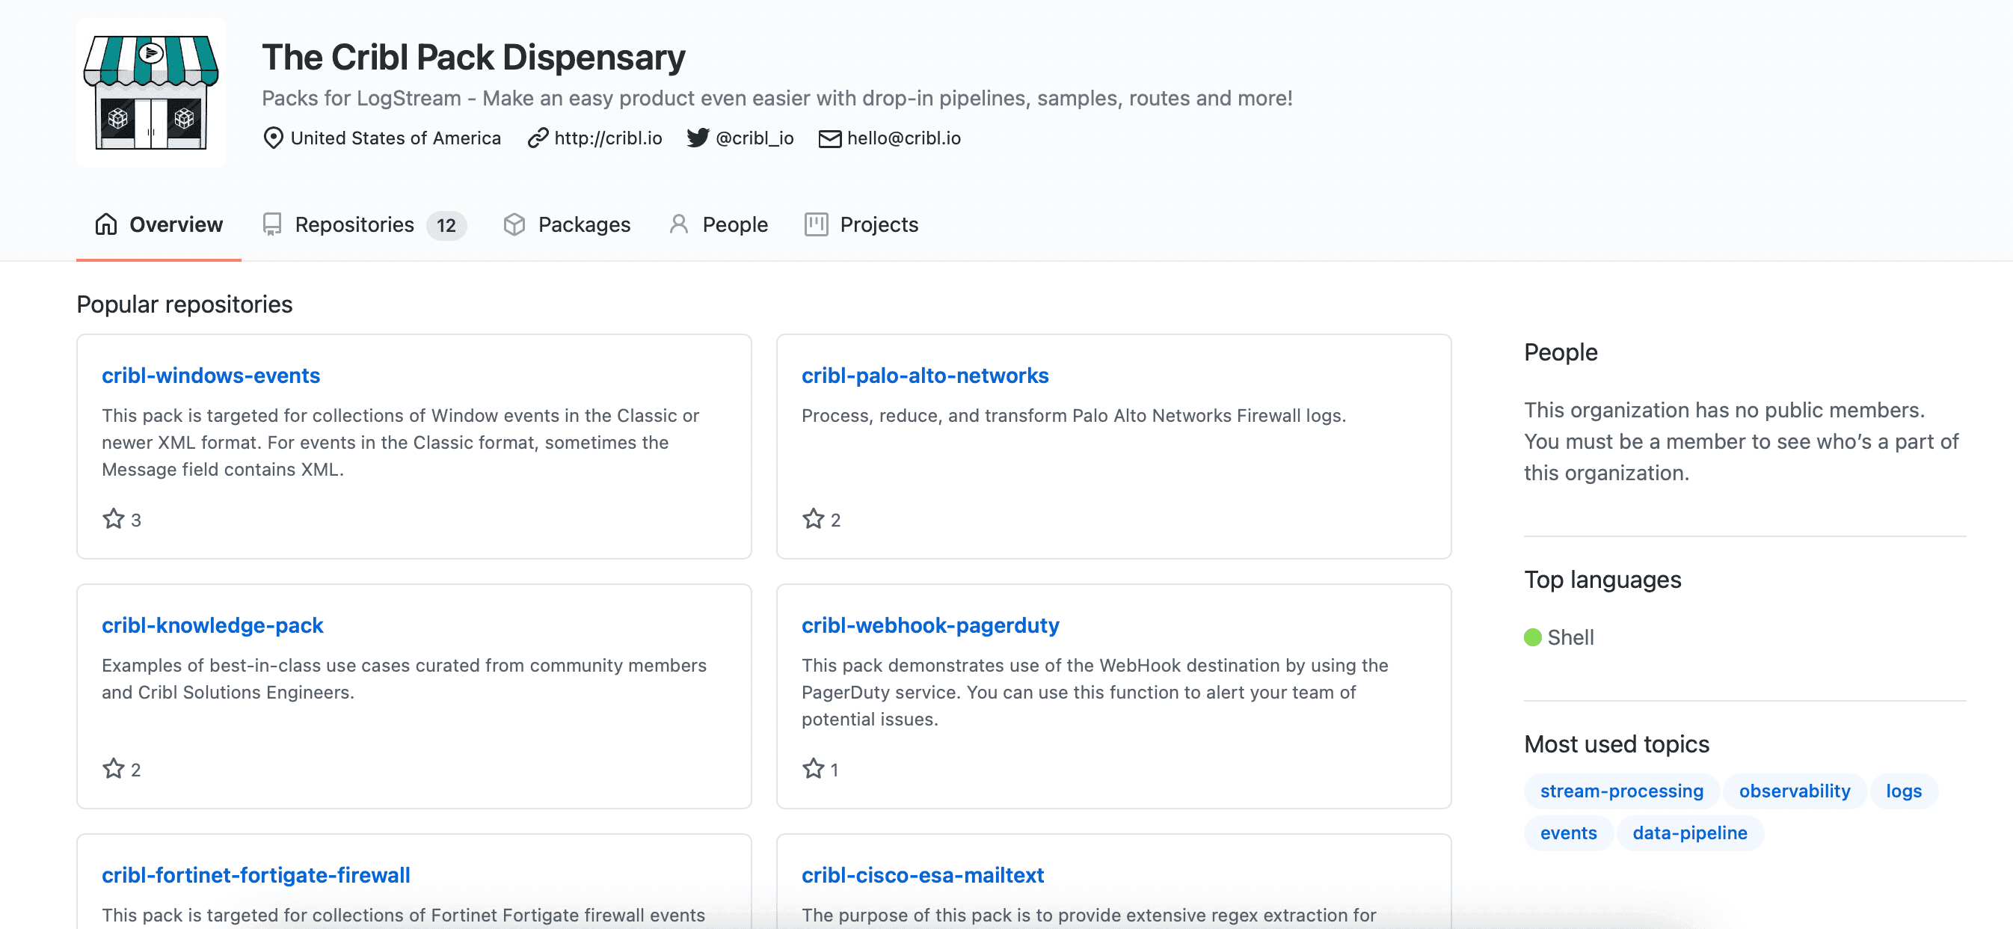
Task: Click the observability topic tag
Action: (x=1794, y=791)
